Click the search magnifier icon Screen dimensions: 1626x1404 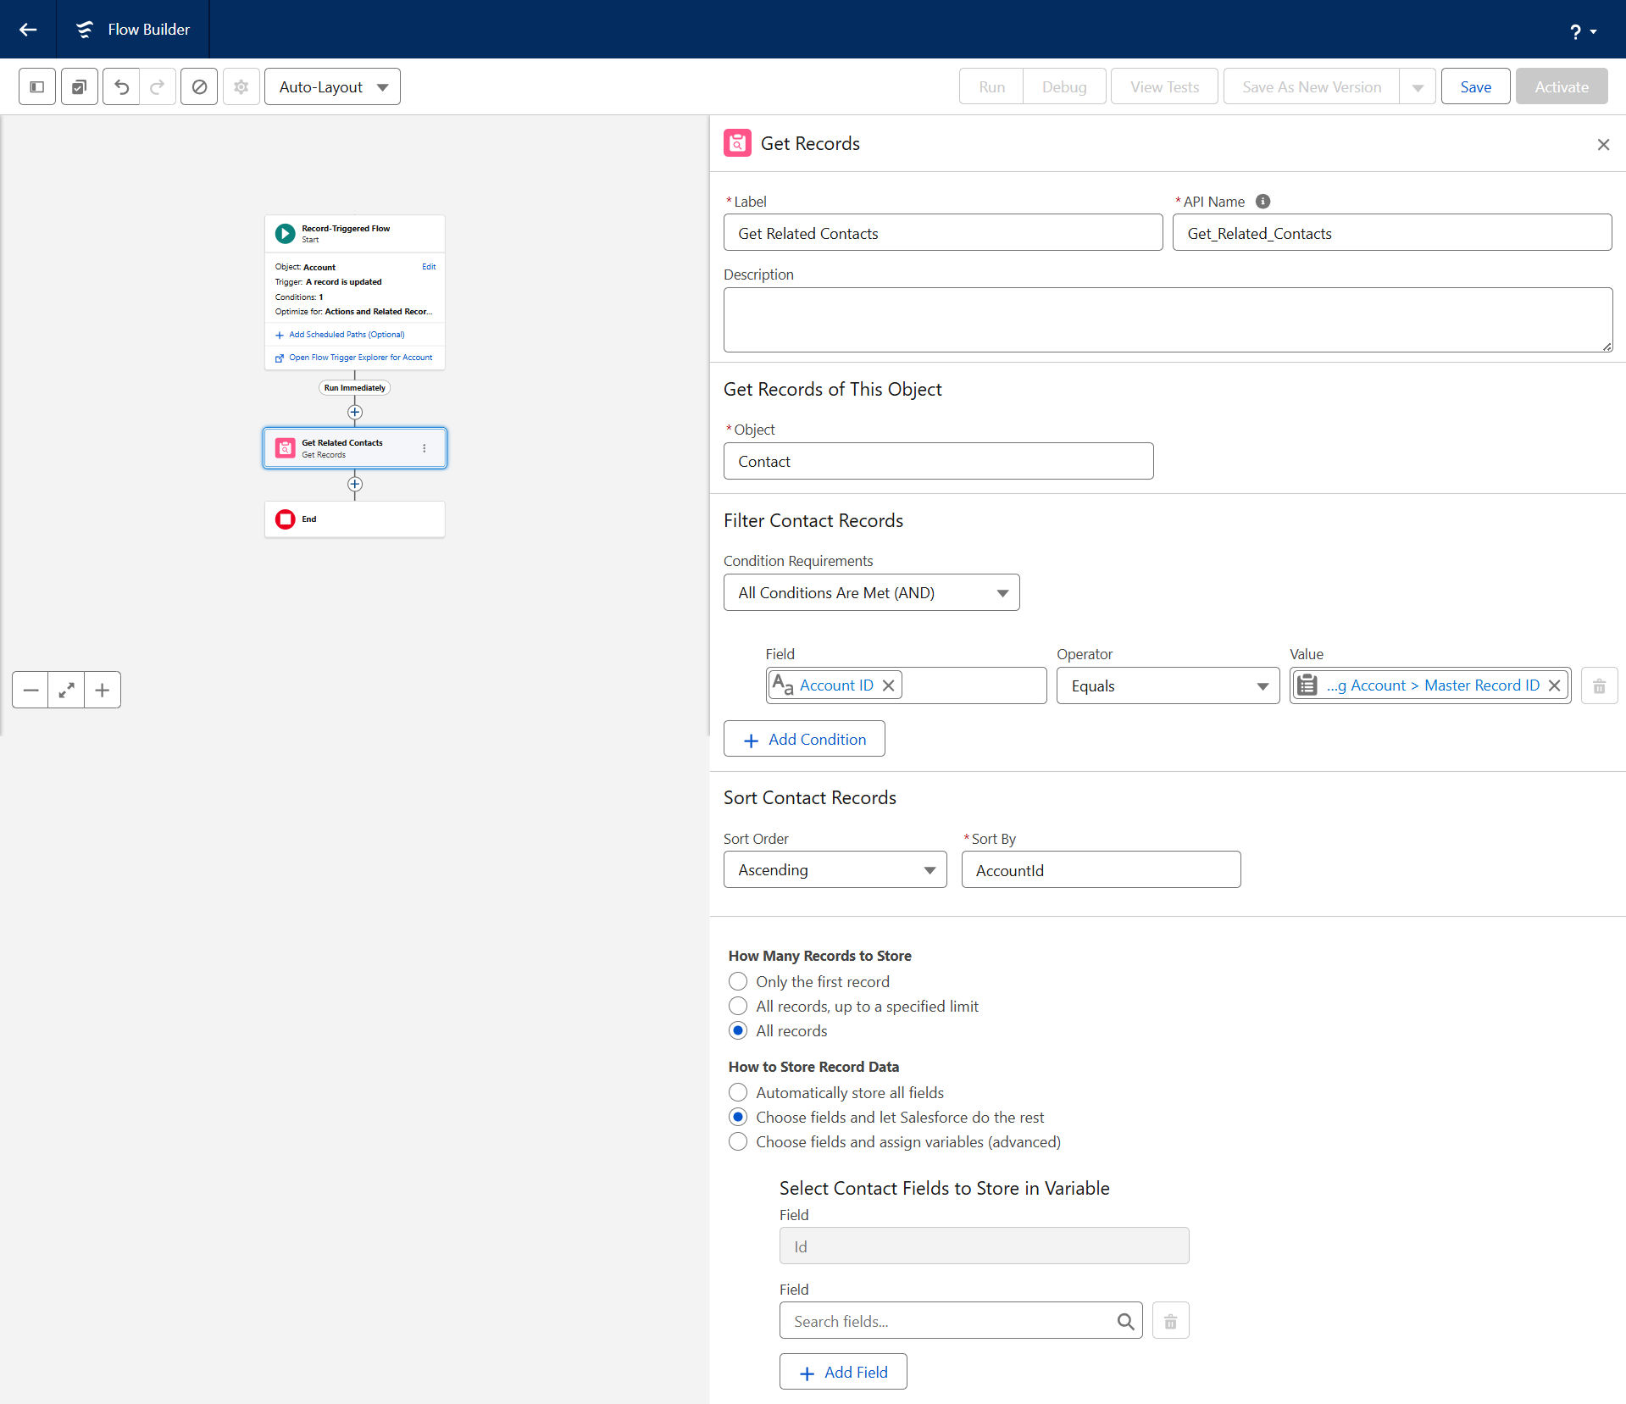[x=1125, y=1321]
